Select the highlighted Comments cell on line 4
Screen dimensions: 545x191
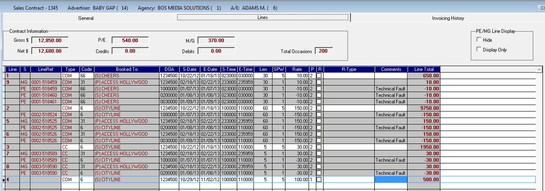391,180
